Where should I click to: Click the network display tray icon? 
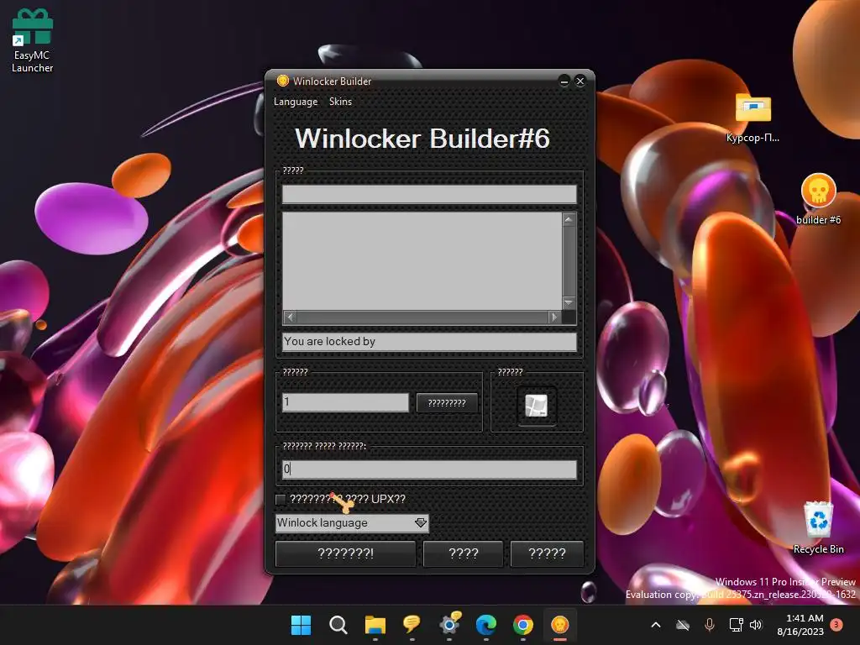[x=736, y=625]
